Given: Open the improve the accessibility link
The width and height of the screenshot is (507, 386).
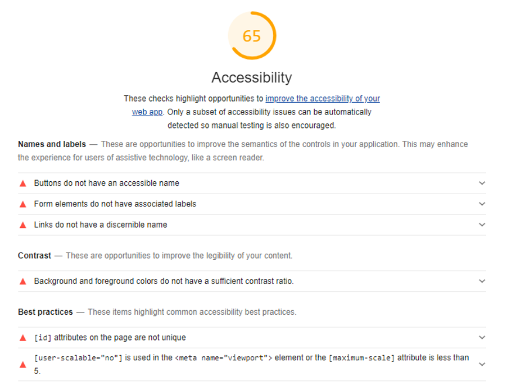Looking at the screenshot, I should (x=323, y=98).
